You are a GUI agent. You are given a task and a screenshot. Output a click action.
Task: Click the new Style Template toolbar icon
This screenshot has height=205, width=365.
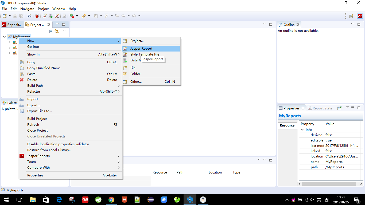pyautogui.click(x=57, y=16)
